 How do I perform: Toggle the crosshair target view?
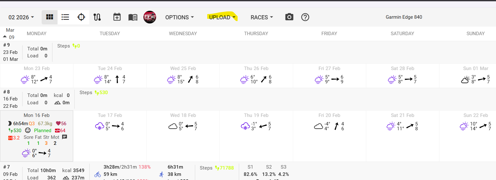coord(81,17)
